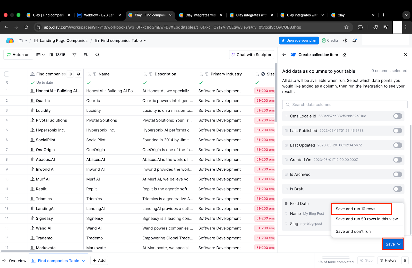This screenshot has width=412, height=268.
Task: Switch to the Webflow - B2B Lan browser tab
Action: 99,15
